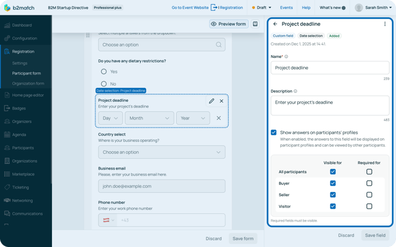Click the drag handle icon beside dropdown field
This screenshot has height=247, width=396.
pyautogui.click(x=88, y=35)
